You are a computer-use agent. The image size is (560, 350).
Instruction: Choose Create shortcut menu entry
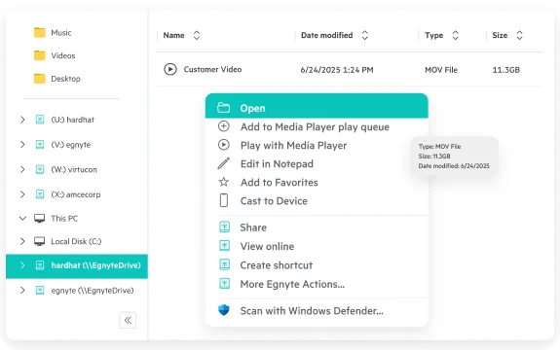click(x=317, y=265)
